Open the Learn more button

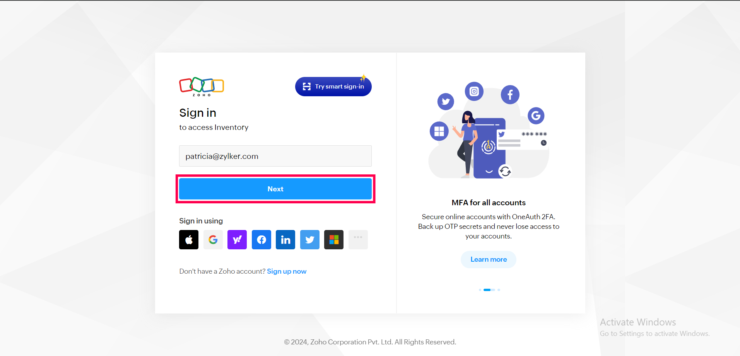[488, 259]
